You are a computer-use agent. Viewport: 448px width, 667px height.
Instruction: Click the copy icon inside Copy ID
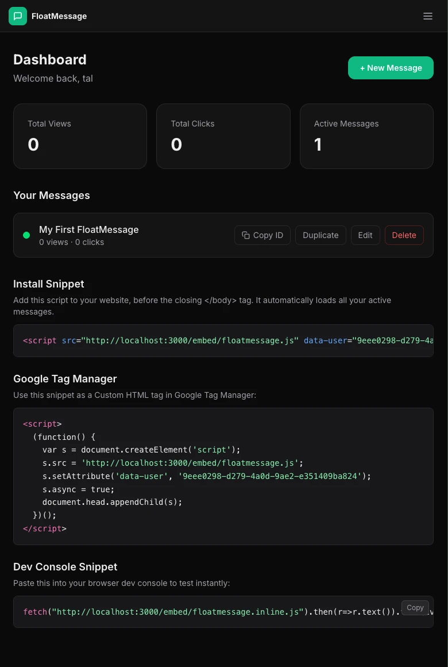[x=247, y=235]
